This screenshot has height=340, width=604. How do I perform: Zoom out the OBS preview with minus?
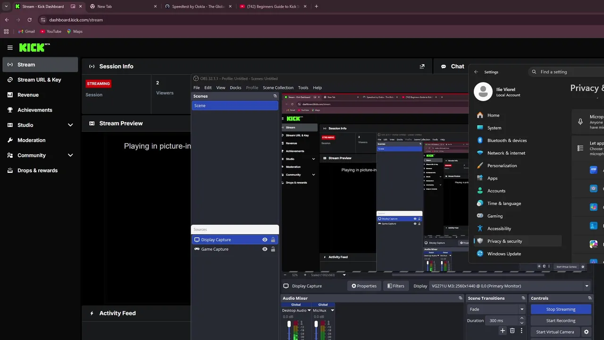285,274
